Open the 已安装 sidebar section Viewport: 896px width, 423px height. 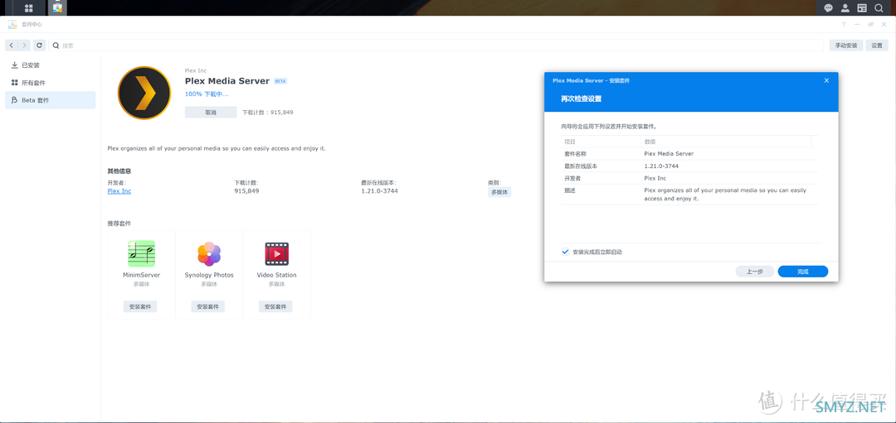[x=51, y=65]
